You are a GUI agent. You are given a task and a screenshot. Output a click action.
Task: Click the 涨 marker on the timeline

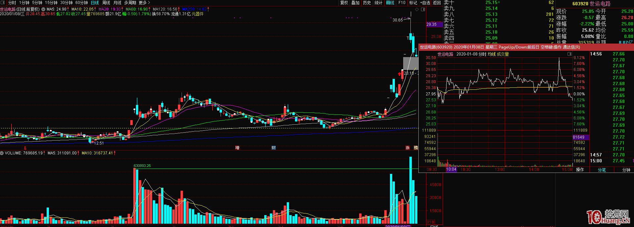click(x=407, y=148)
